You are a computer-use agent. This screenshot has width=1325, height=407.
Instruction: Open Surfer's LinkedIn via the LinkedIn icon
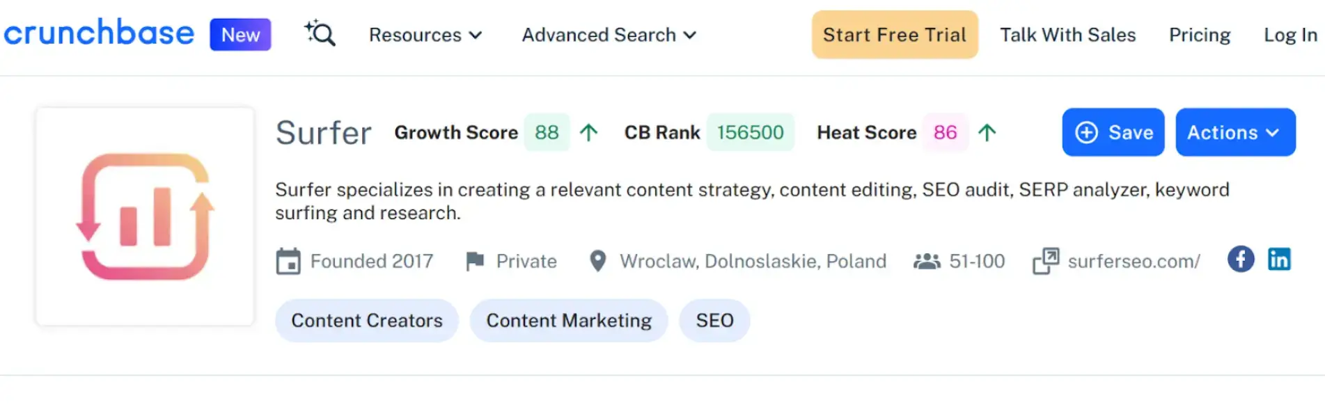click(x=1280, y=259)
